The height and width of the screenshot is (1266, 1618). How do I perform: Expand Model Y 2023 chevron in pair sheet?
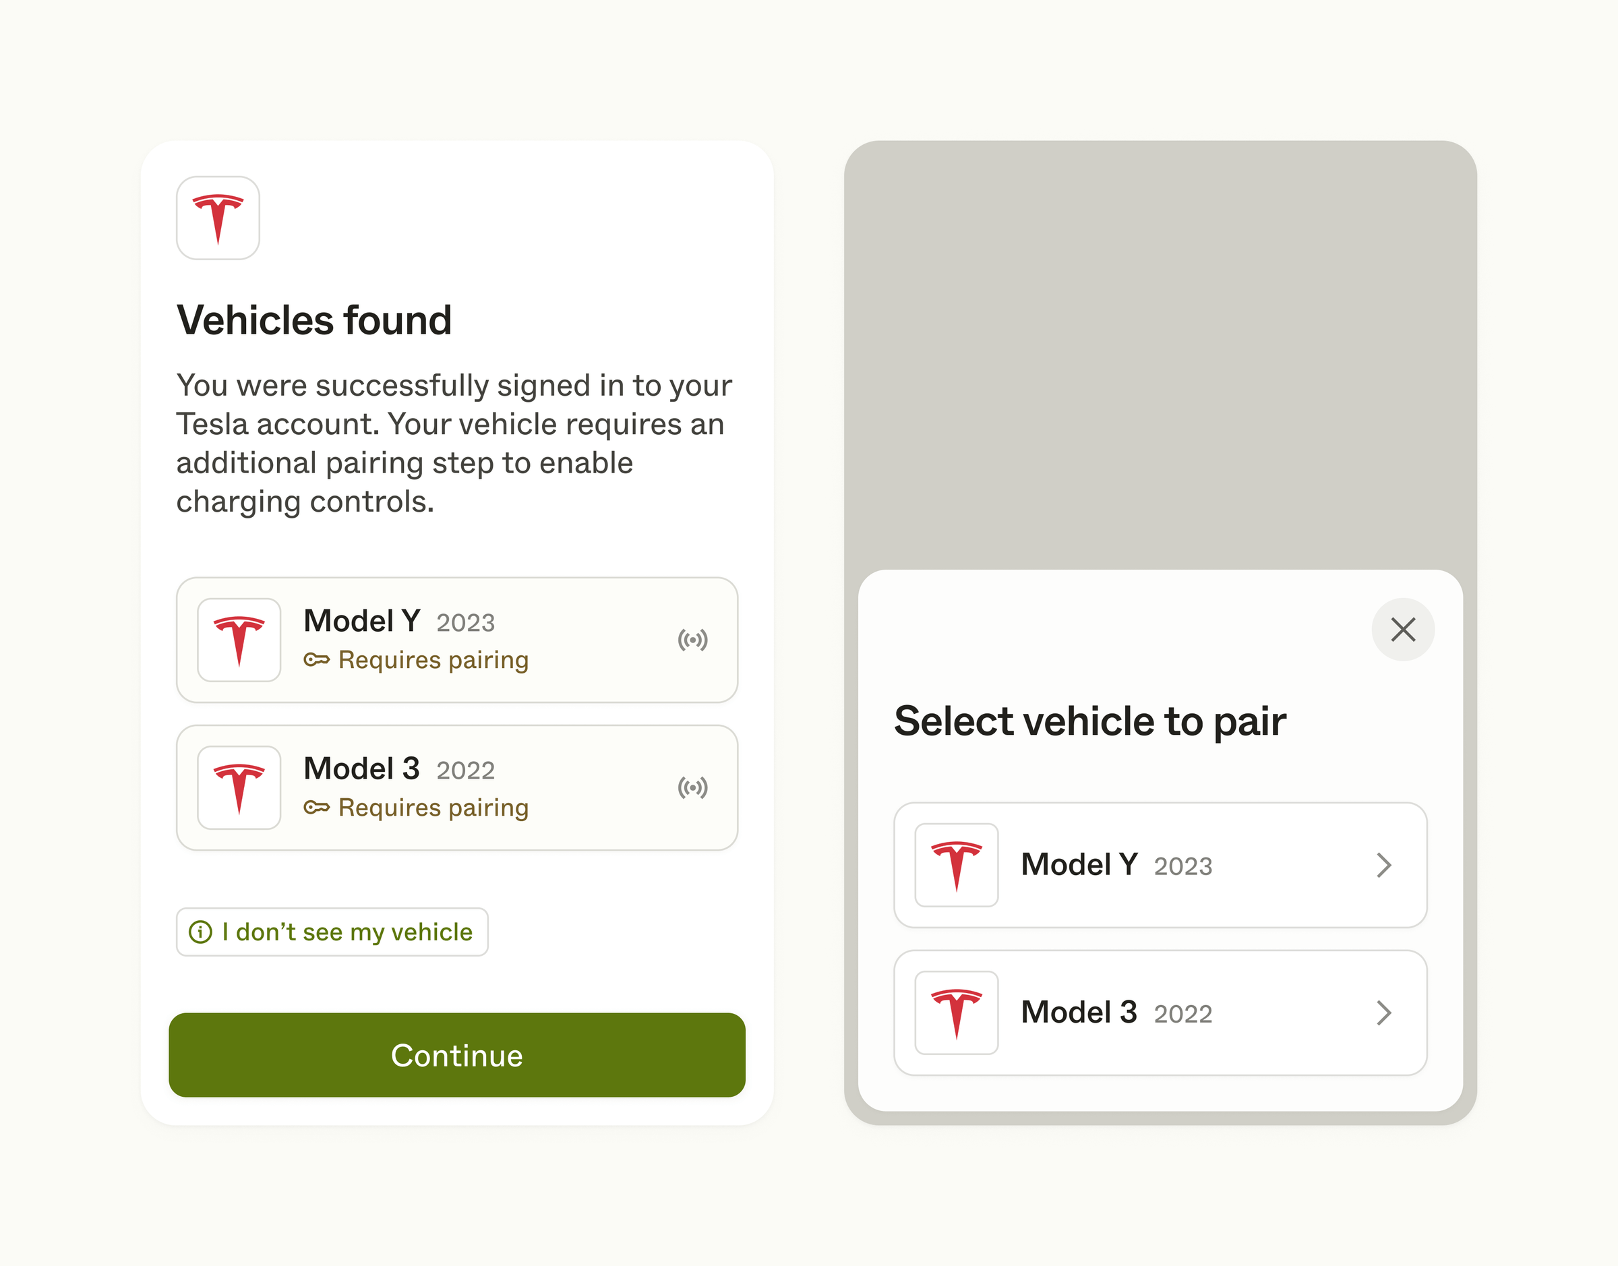click(x=1383, y=865)
